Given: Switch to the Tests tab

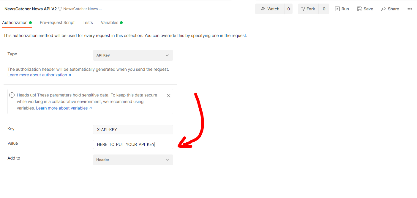Looking at the screenshot, I should point(88,22).
